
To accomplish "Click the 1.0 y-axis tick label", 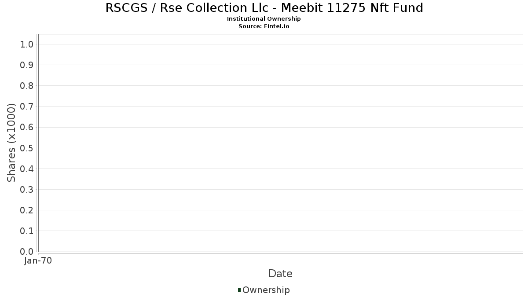I will tap(27, 44).
